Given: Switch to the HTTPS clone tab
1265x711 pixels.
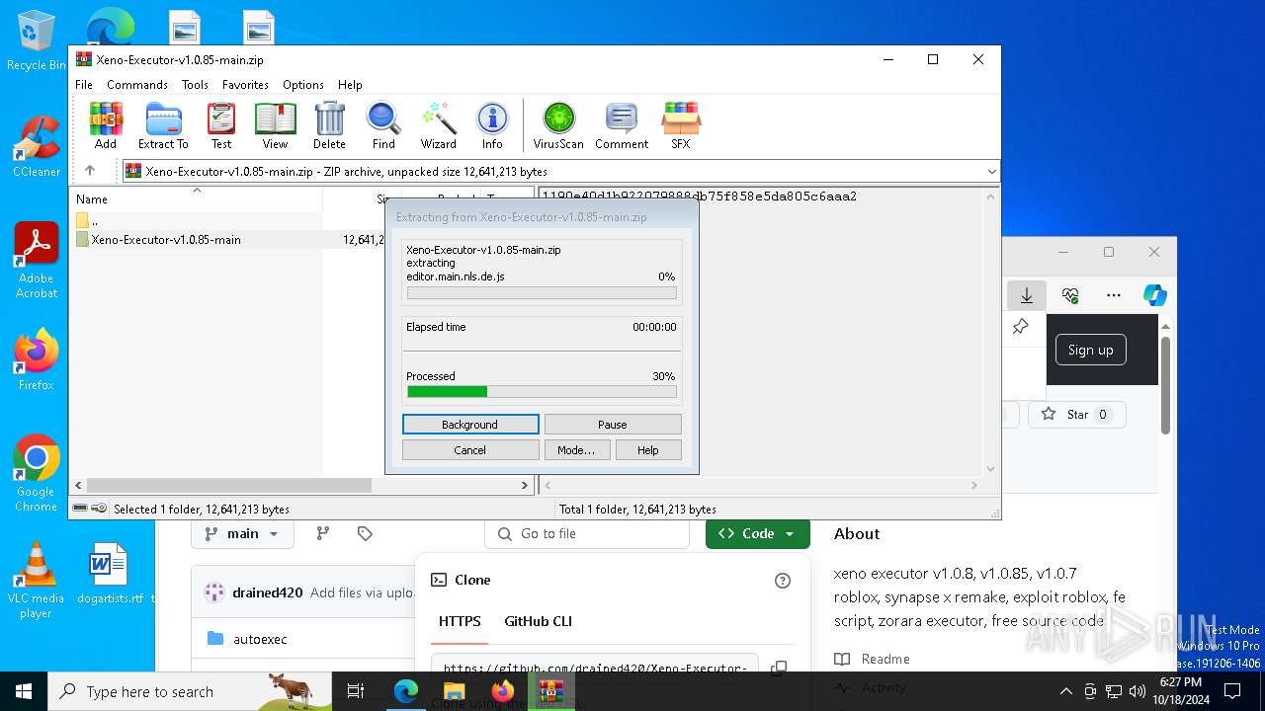Looking at the screenshot, I should click(x=460, y=621).
